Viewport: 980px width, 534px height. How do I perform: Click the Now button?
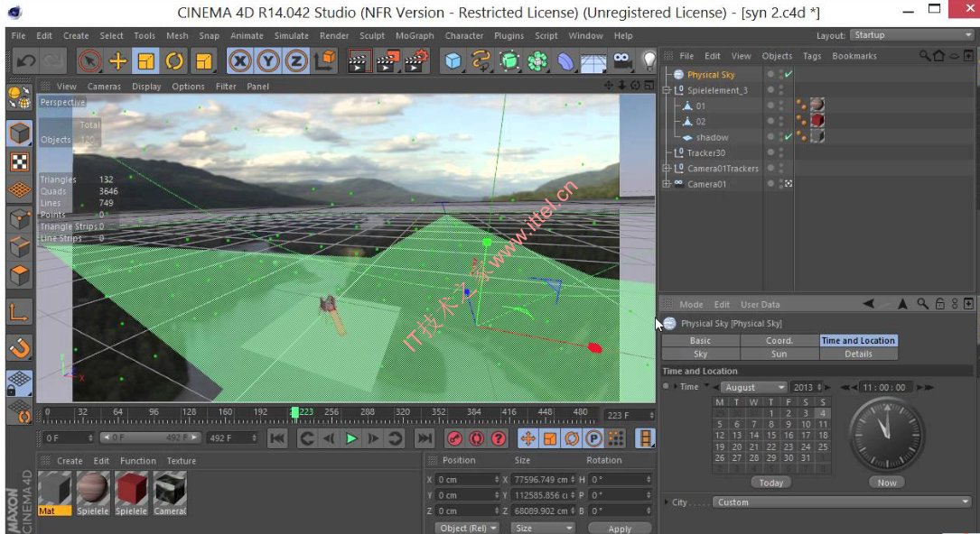[x=886, y=483]
